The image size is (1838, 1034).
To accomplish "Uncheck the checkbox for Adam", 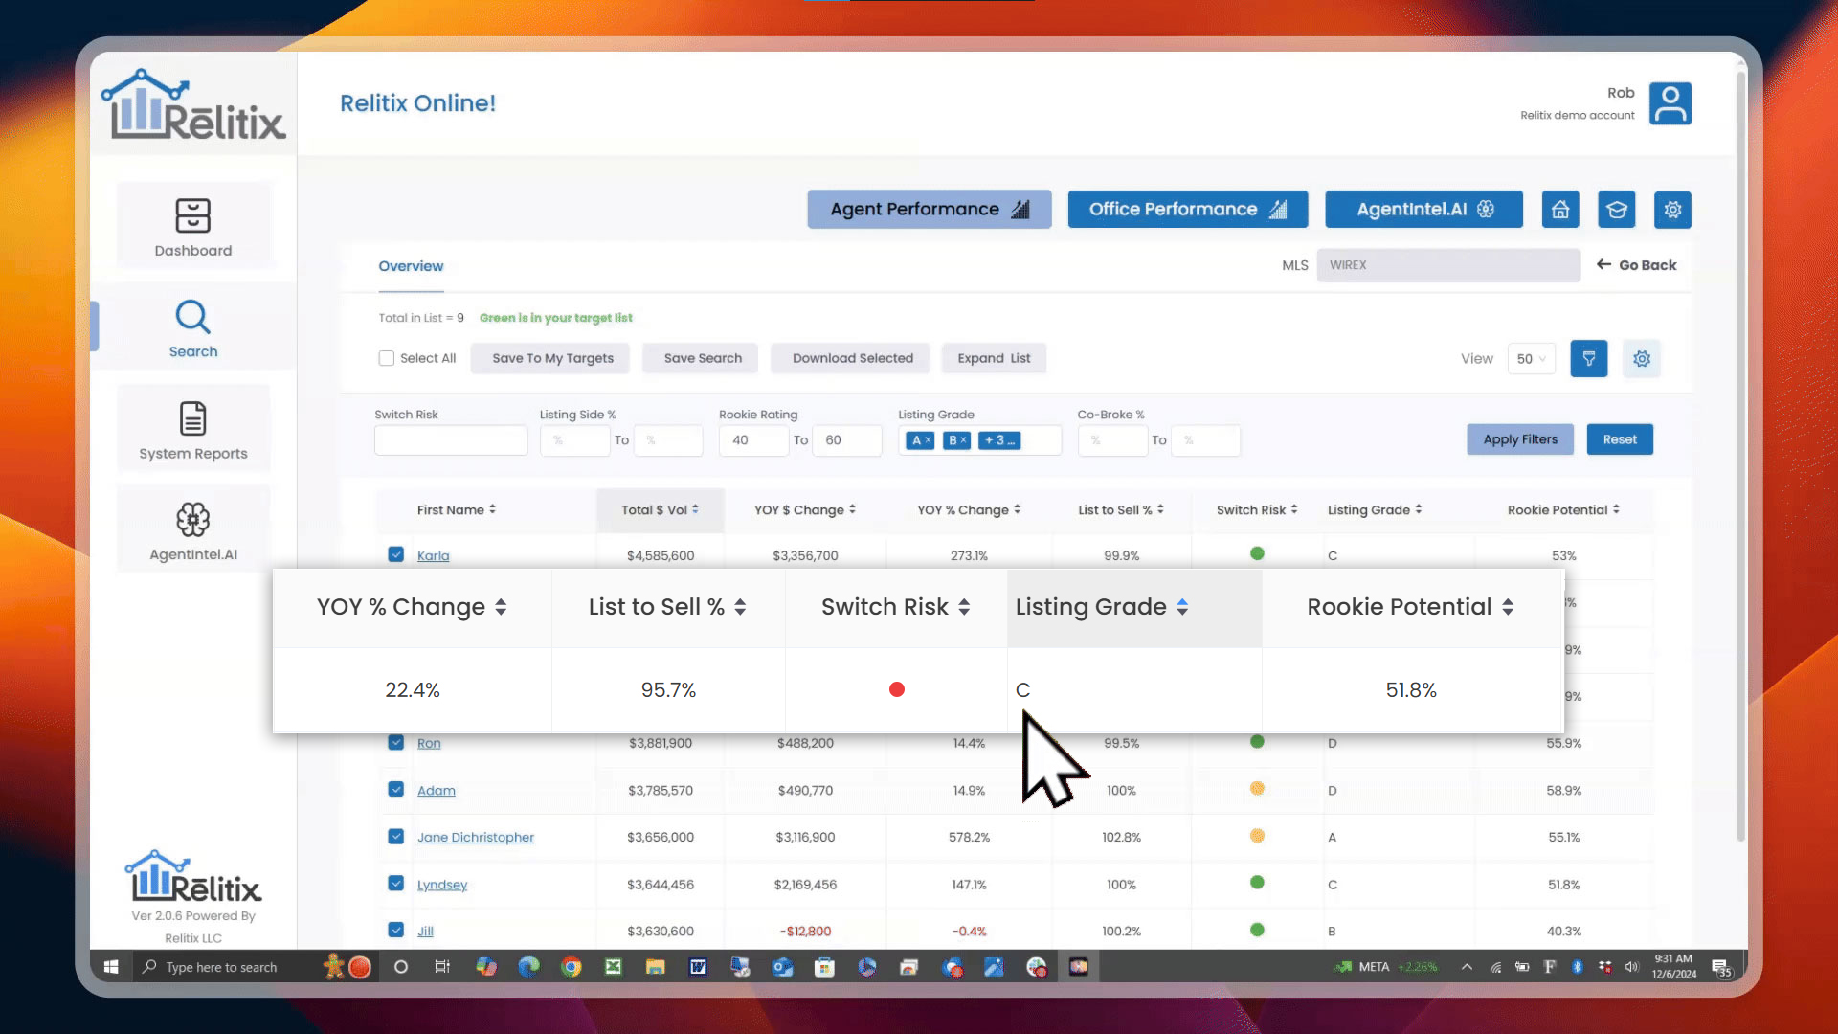I will (x=396, y=789).
